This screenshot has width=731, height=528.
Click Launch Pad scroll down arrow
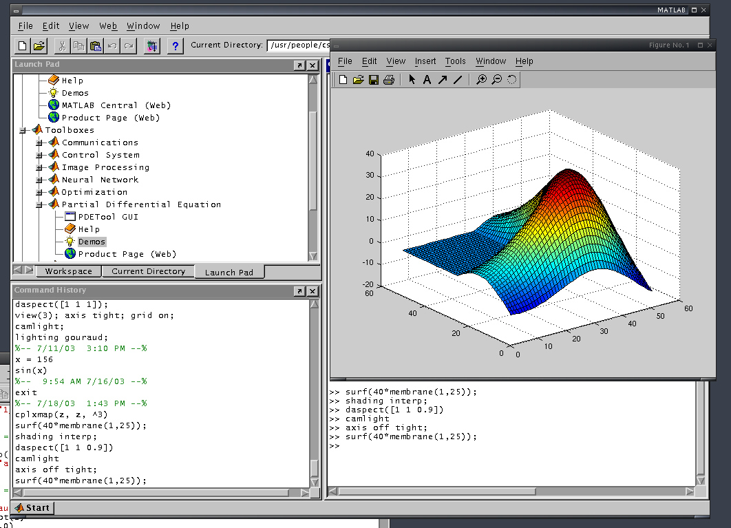point(312,256)
